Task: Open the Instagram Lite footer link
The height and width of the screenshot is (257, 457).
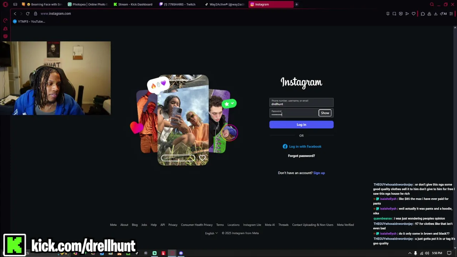Action: pos(252,225)
